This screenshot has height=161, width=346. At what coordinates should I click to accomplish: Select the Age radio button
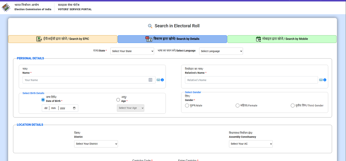point(118,100)
